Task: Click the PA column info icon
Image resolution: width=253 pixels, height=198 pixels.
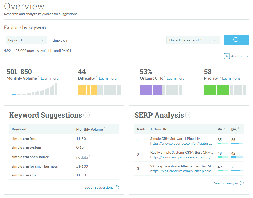Action: click(x=224, y=128)
